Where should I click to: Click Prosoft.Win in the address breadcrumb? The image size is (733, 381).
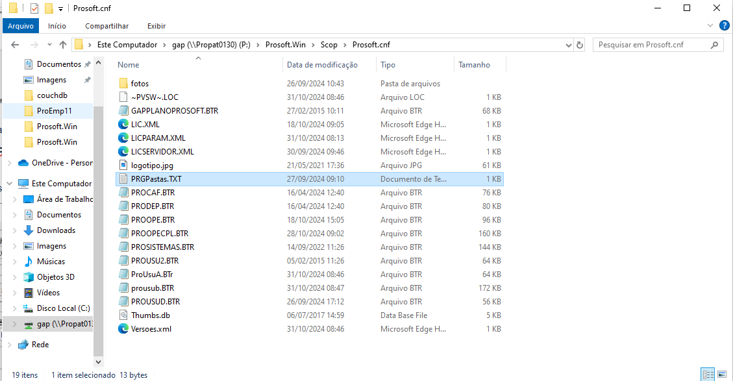tap(285, 45)
